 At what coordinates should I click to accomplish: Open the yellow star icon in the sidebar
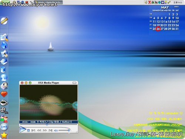click(4, 135)
